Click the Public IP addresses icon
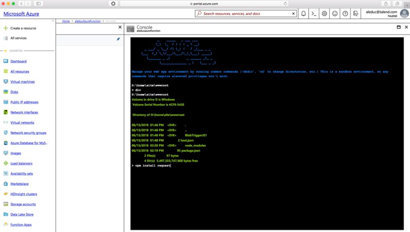410x232 pixels. [x=6, y=102]
